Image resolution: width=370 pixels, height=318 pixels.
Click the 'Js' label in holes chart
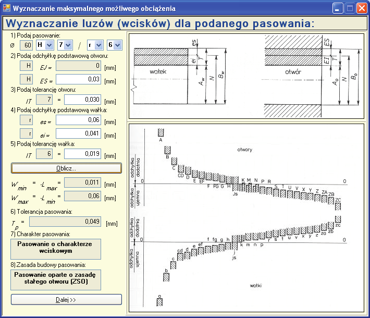235,194
